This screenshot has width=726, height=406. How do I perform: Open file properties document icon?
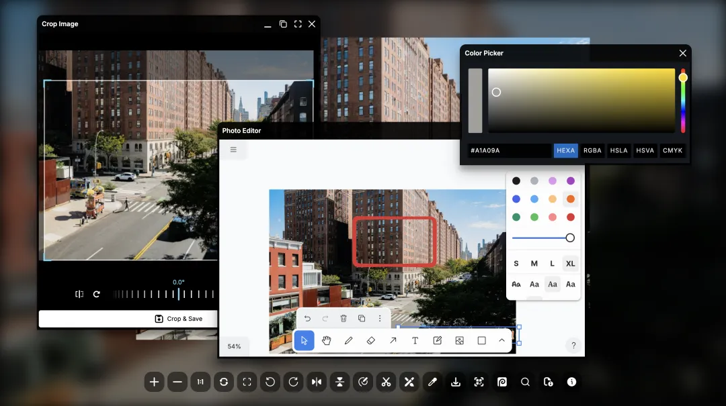(549, 382)
